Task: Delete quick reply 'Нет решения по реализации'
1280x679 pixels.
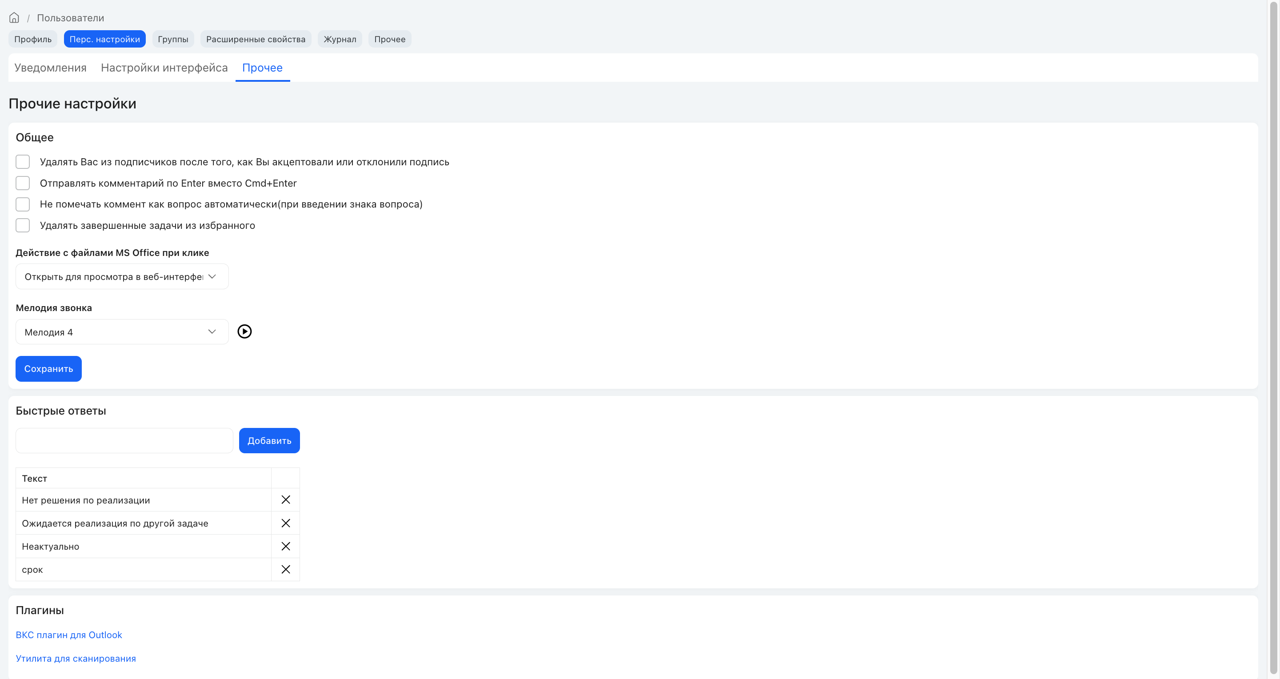Action: [286, 499]
